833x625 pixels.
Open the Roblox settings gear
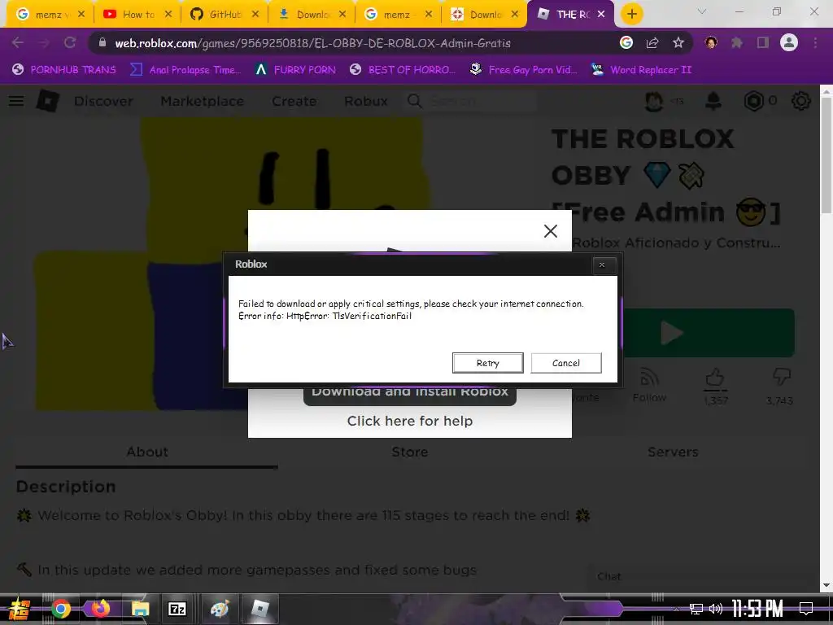click(800, 100)
